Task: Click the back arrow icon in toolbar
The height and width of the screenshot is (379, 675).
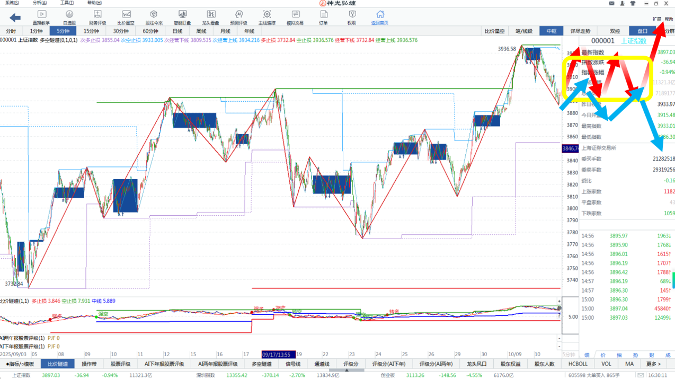Action: 15,17
